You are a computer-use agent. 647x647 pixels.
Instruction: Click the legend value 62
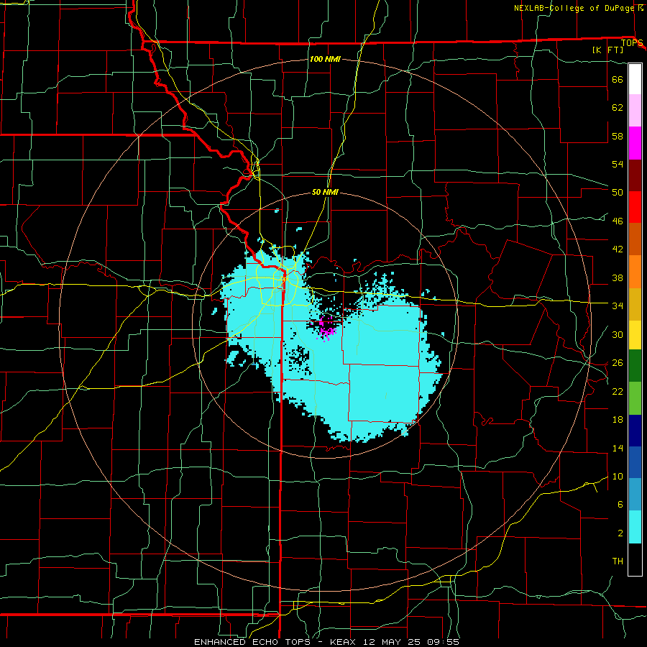(x=618, y=107)
